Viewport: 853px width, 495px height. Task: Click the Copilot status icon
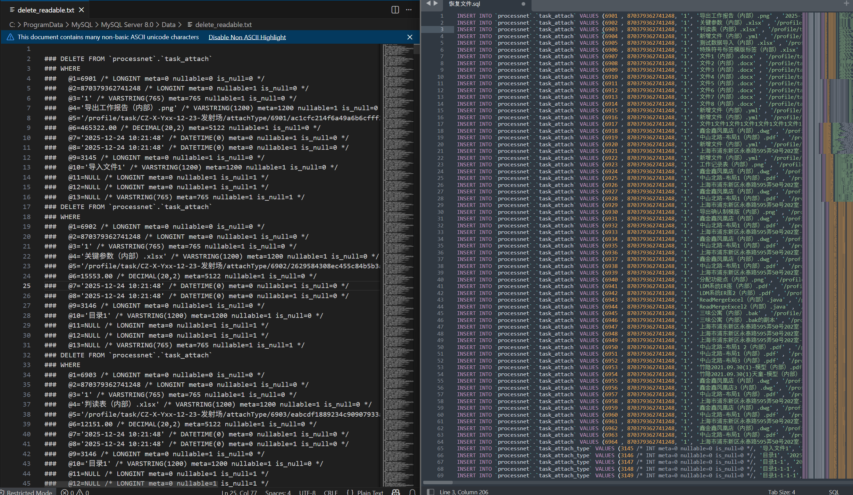pyautogui.click(x=396, y=492)
